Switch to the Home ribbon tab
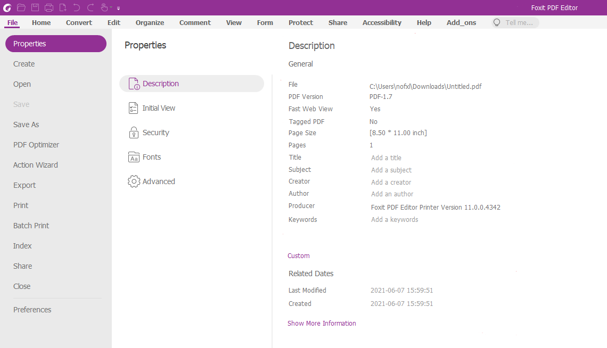The height and width of the screenshot is (348, 607). (41, 22)
